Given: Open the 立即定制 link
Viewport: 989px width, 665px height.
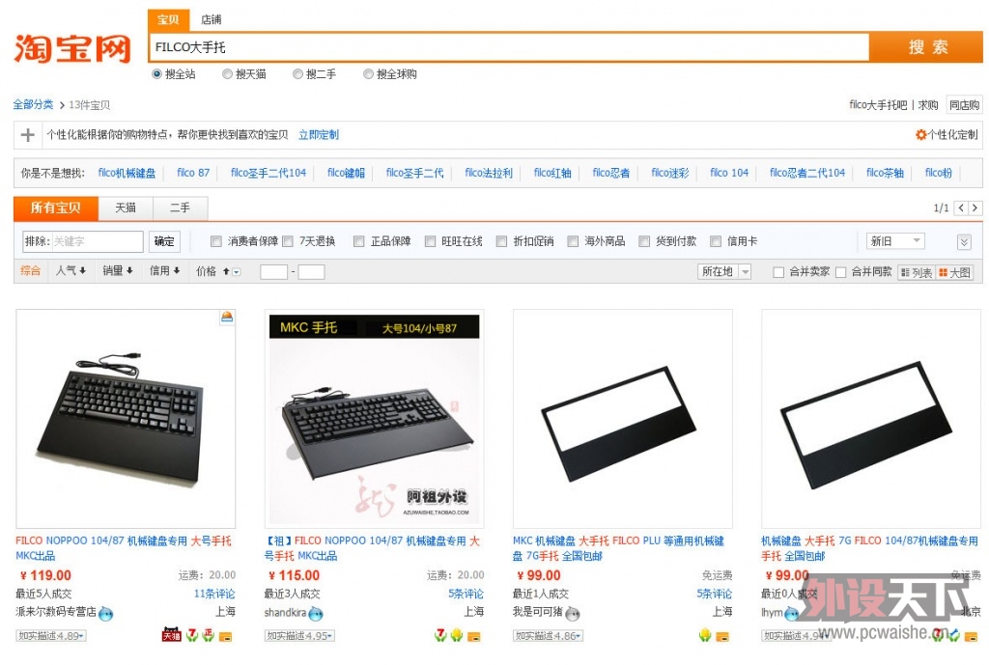Looking at the screenshot, I should [x=319, y=135].
